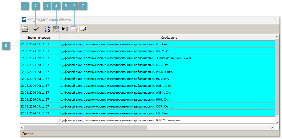Click the print alarms printer icon
This screenshot has height=139, width=282.
[x=25, y=29]
